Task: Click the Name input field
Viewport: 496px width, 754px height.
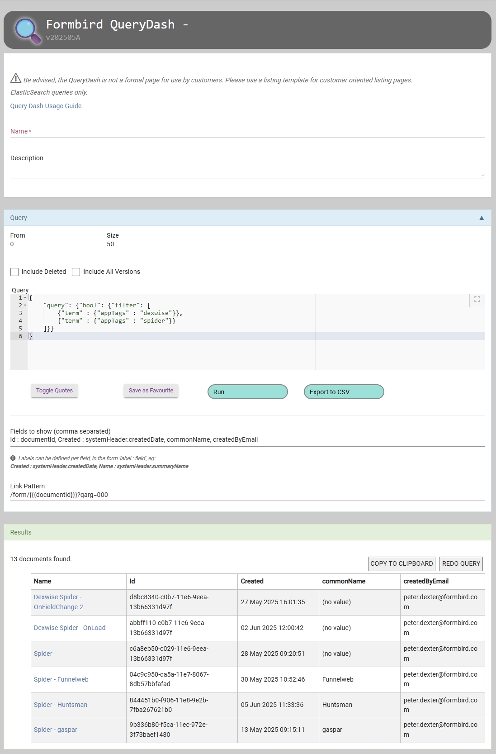Action: click(248, 131)
